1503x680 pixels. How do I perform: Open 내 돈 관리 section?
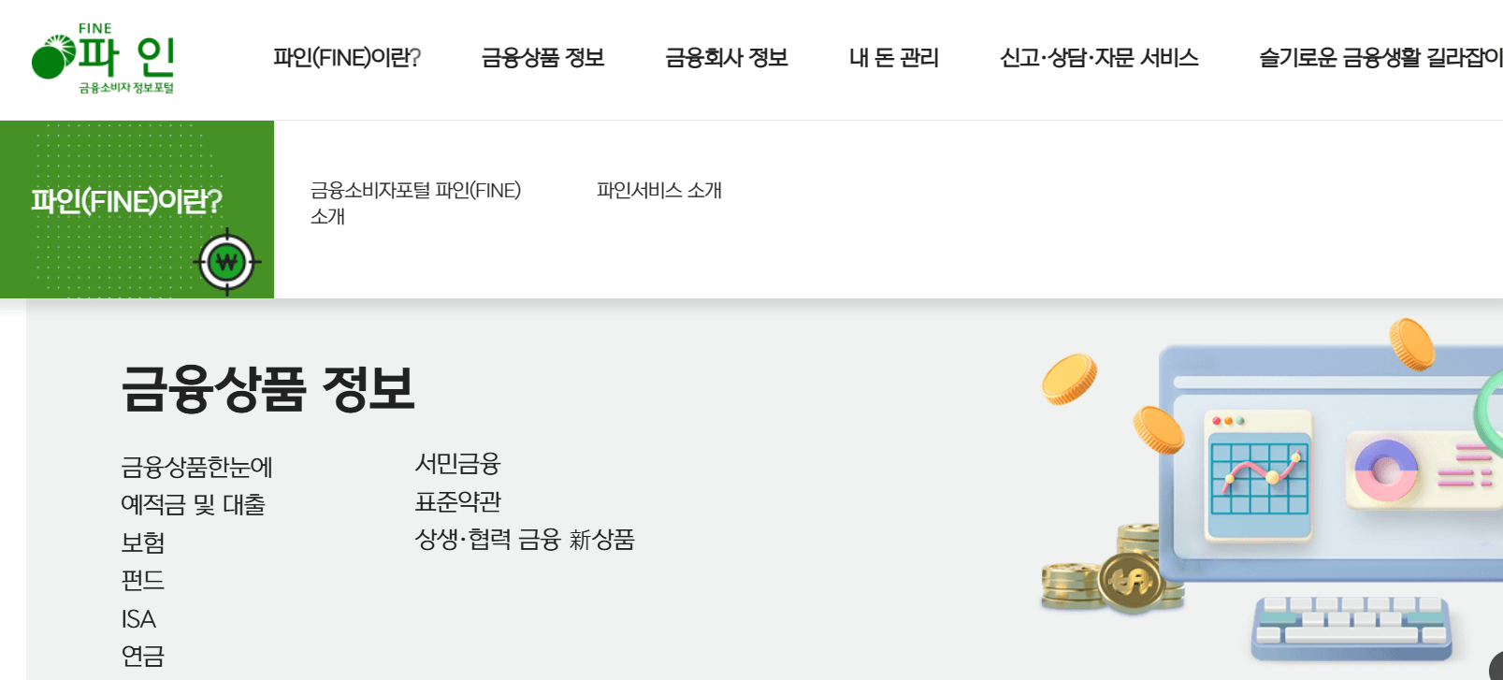[893, 58]
